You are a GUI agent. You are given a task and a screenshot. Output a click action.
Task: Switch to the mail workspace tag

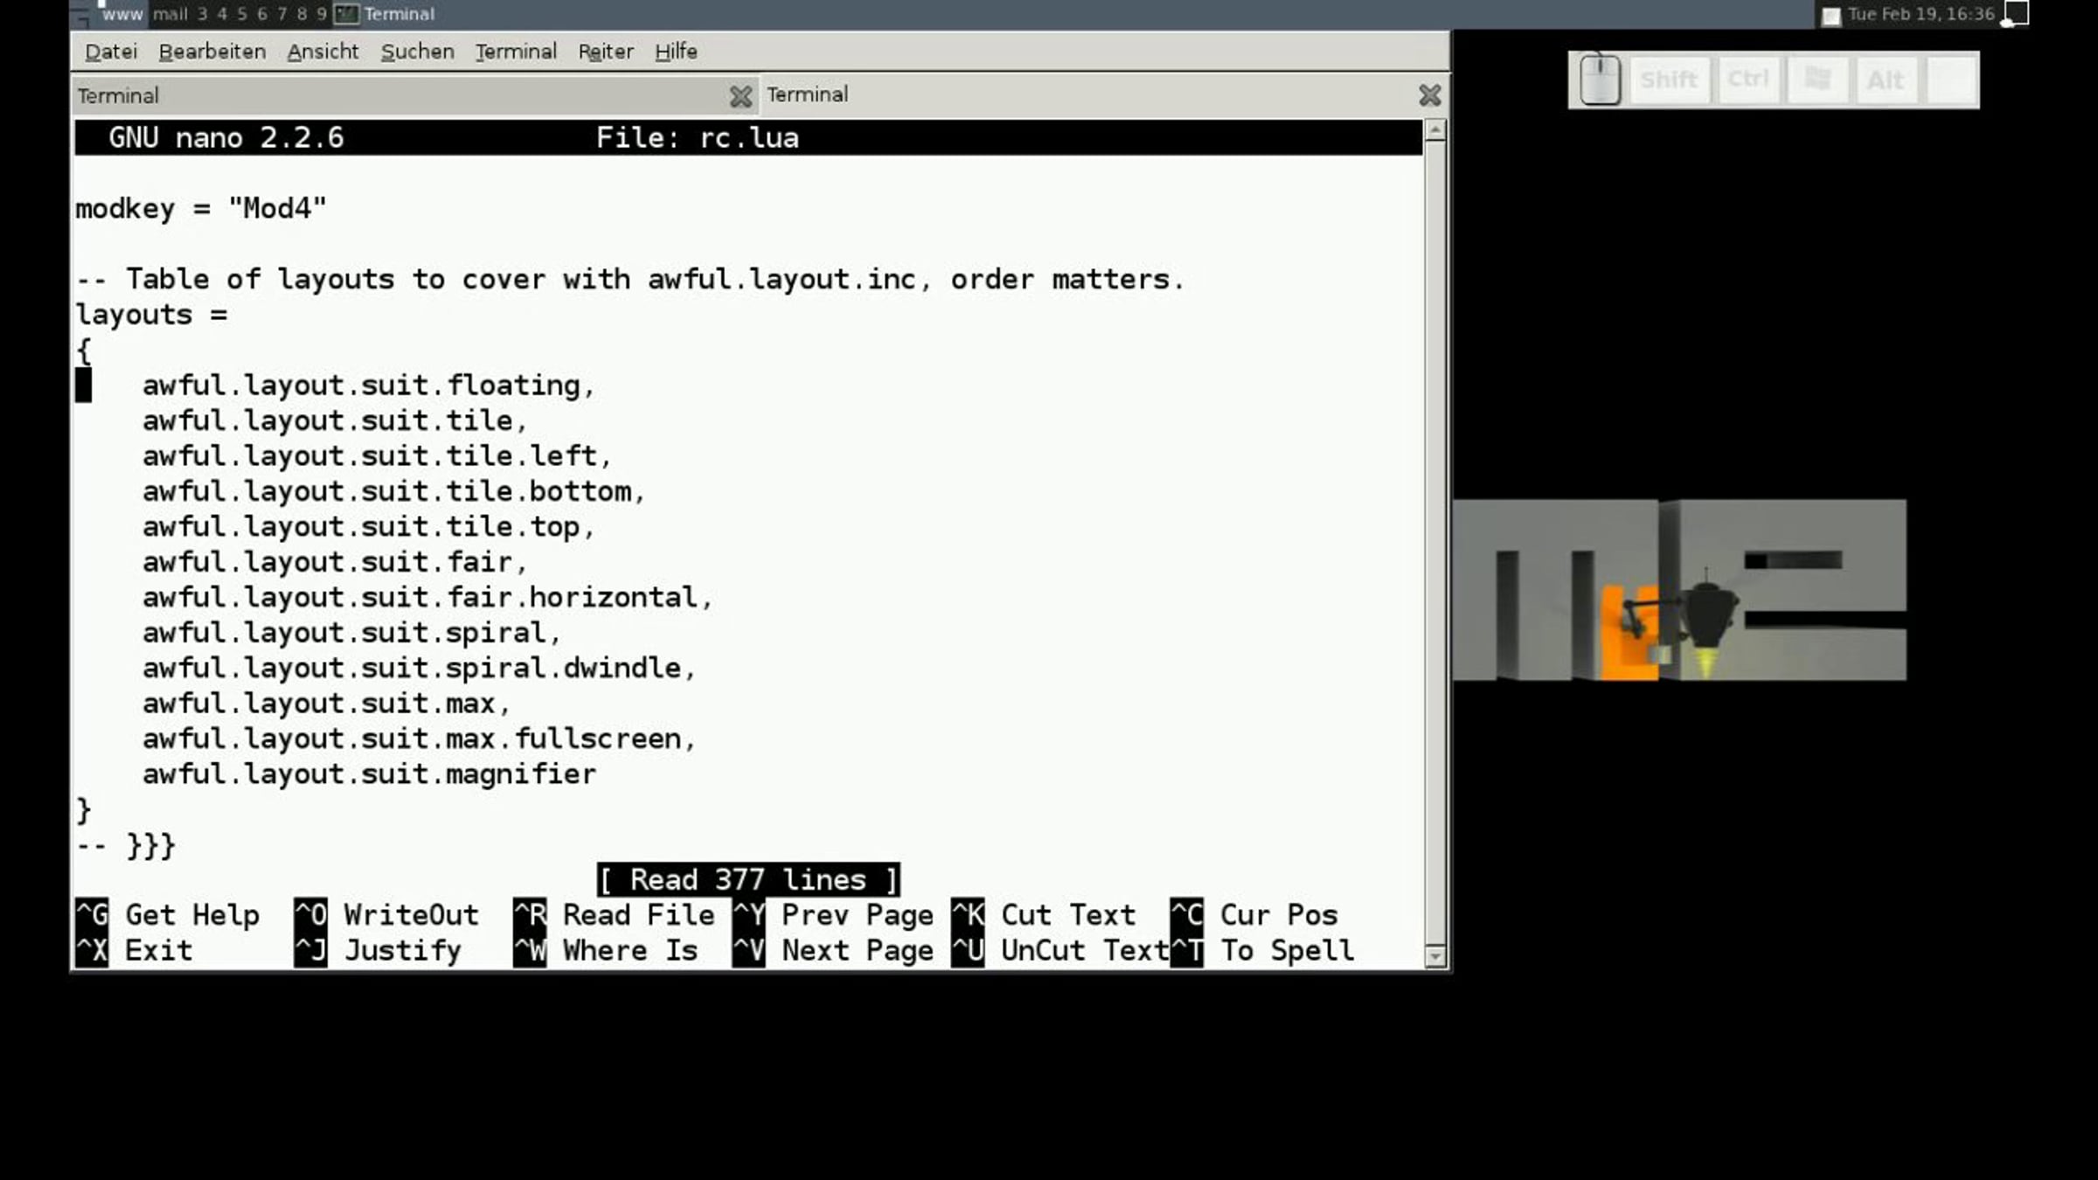tap(170, 14)
